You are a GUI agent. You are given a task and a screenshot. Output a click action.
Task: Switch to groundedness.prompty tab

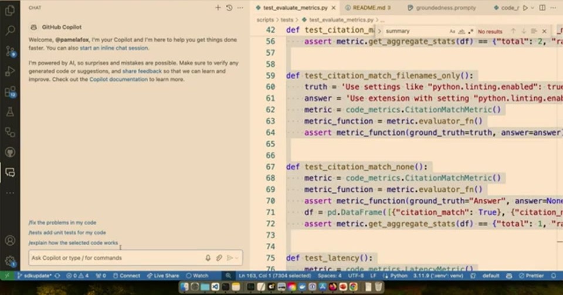pos(442,8)
